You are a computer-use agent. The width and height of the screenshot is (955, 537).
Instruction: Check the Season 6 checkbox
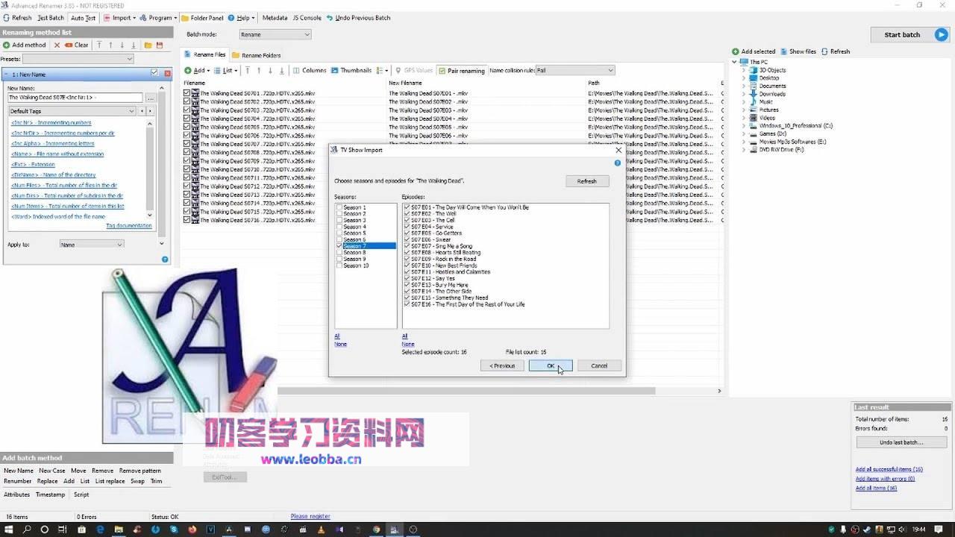[339, 239]
